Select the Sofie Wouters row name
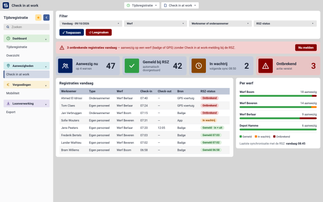 pos(70,120)
